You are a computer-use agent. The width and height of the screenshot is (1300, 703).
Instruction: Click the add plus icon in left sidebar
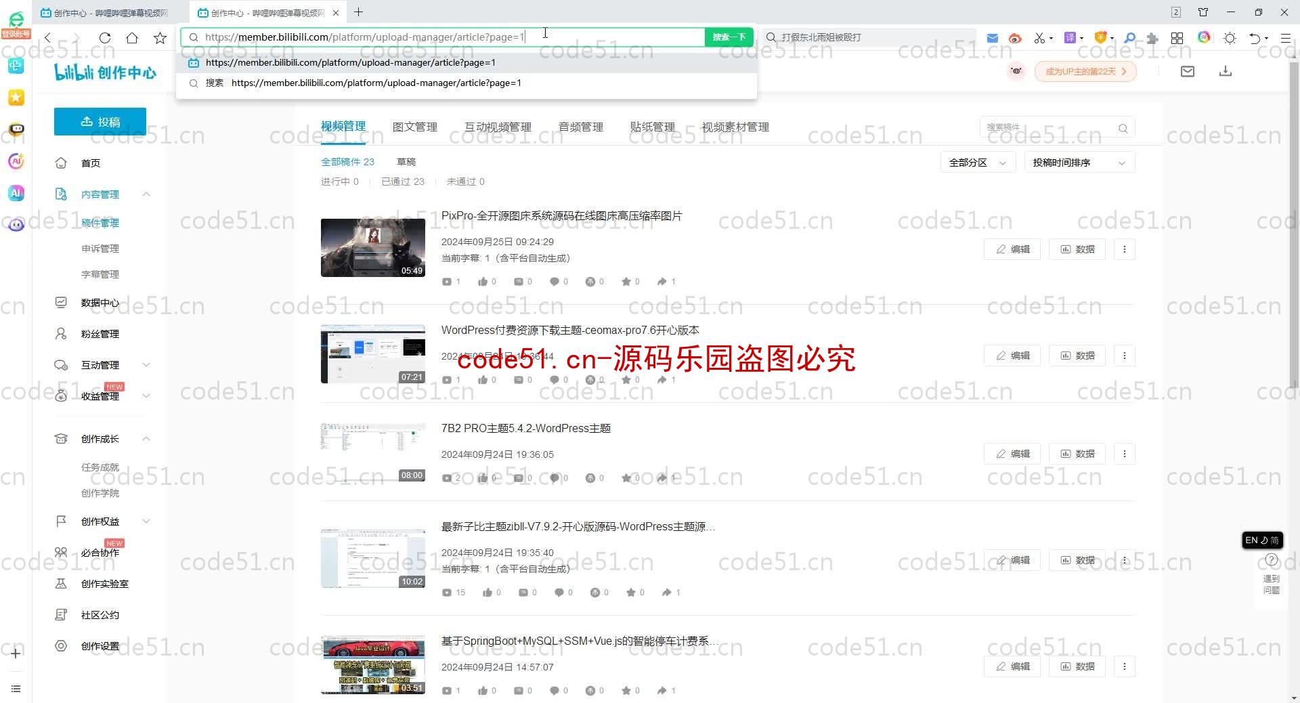pos(16,653)
